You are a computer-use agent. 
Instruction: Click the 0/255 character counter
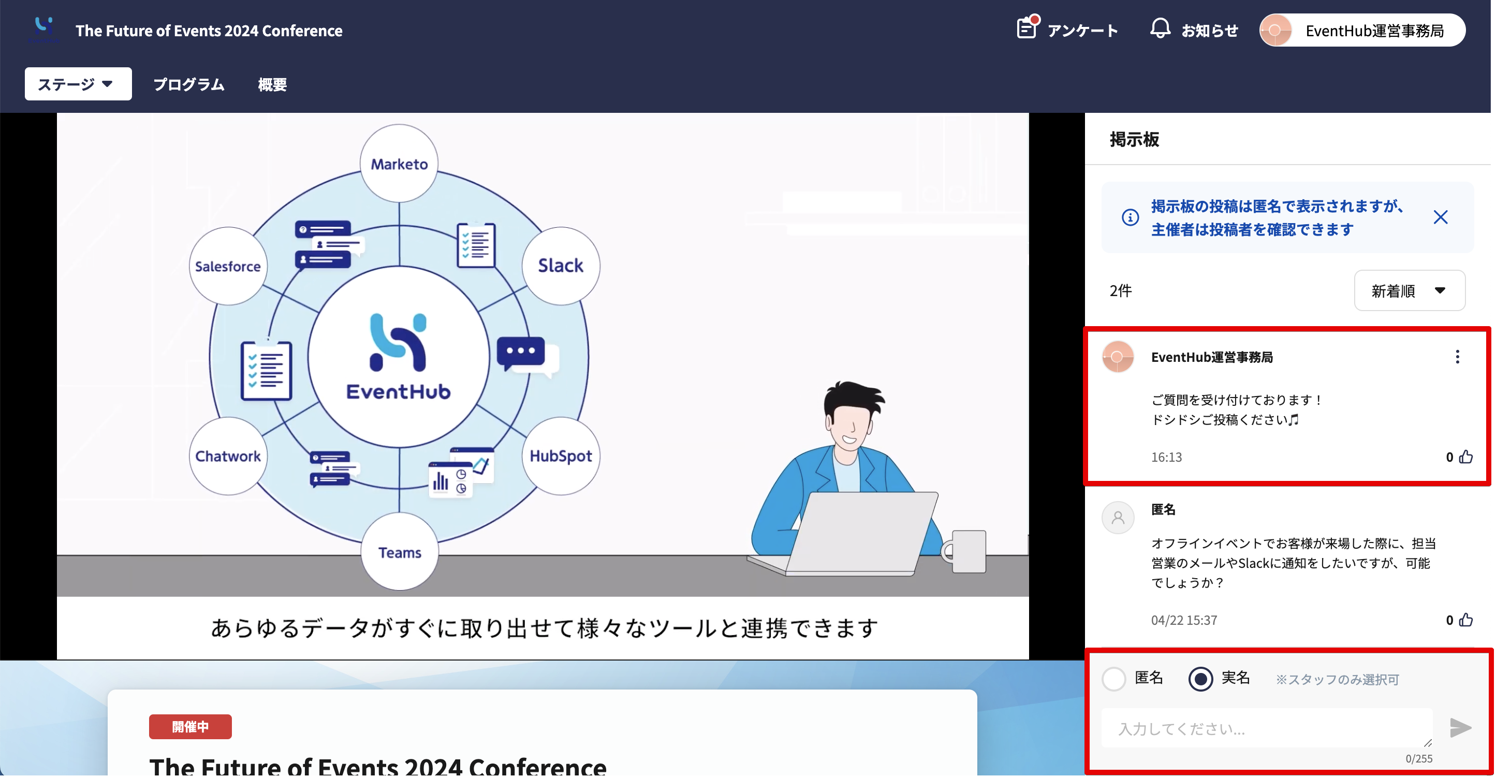[x=1419, y=758]
